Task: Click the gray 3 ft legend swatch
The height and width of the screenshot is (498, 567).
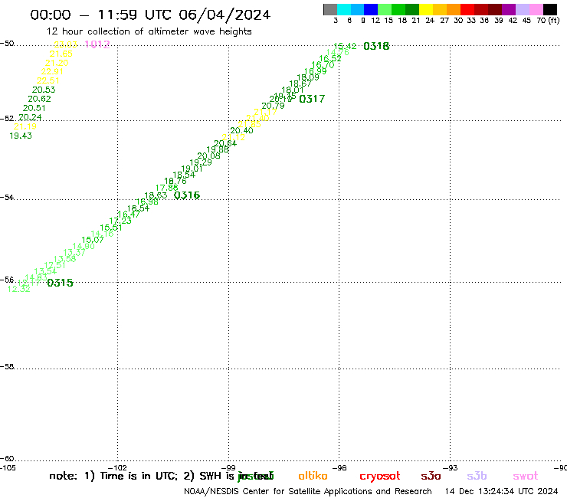Action: click(x=330, y=9)
